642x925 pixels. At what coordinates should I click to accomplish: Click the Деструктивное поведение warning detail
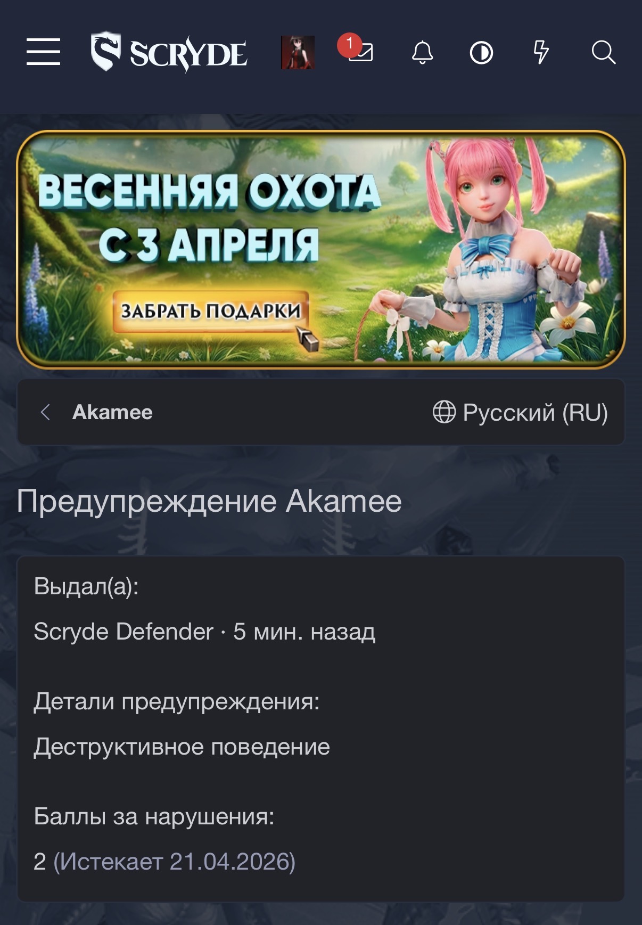[x=182, y=747]
